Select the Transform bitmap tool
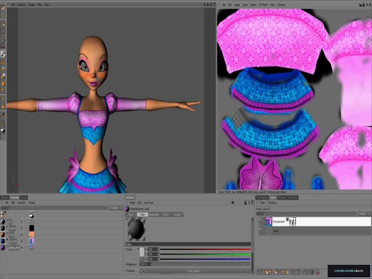 pos(3,45)
